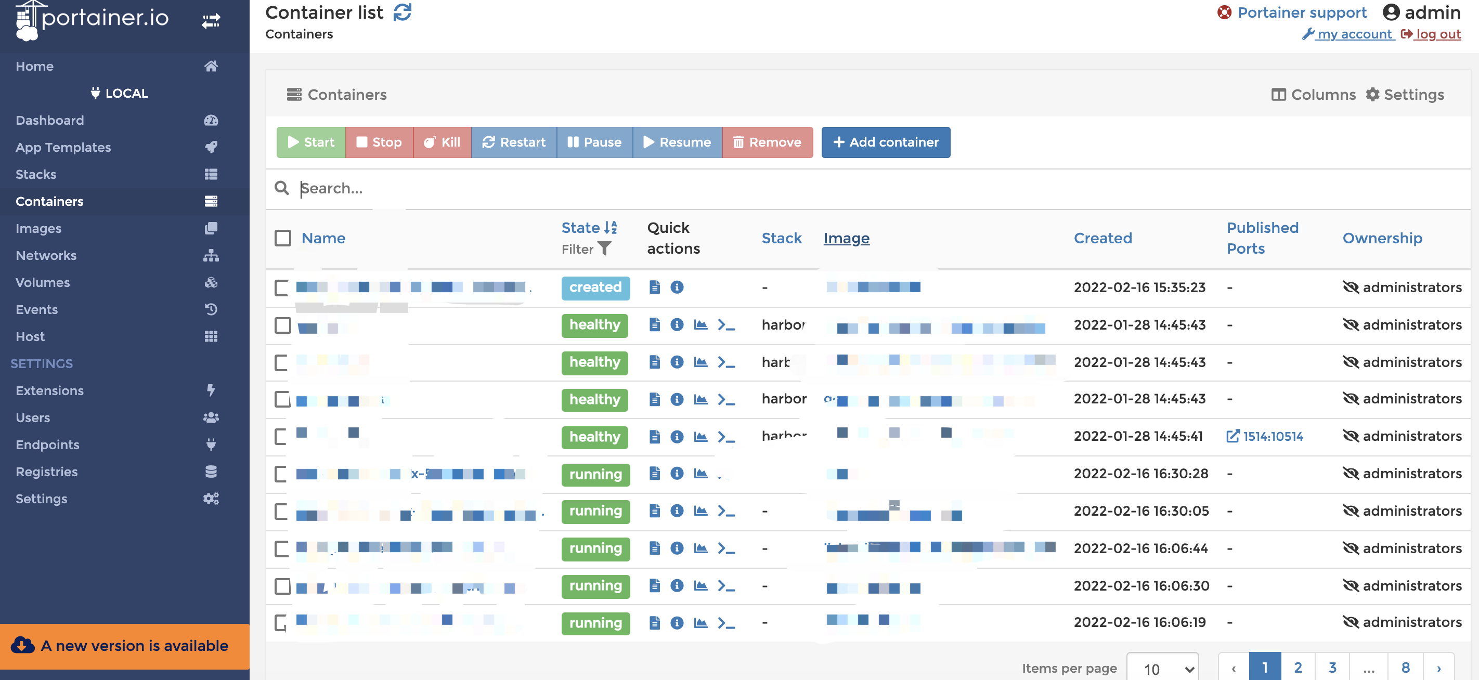Image resolution: width=1479 pixels, height=680 pixels.
Task: Open a console for the last running container
Action: 726,623
